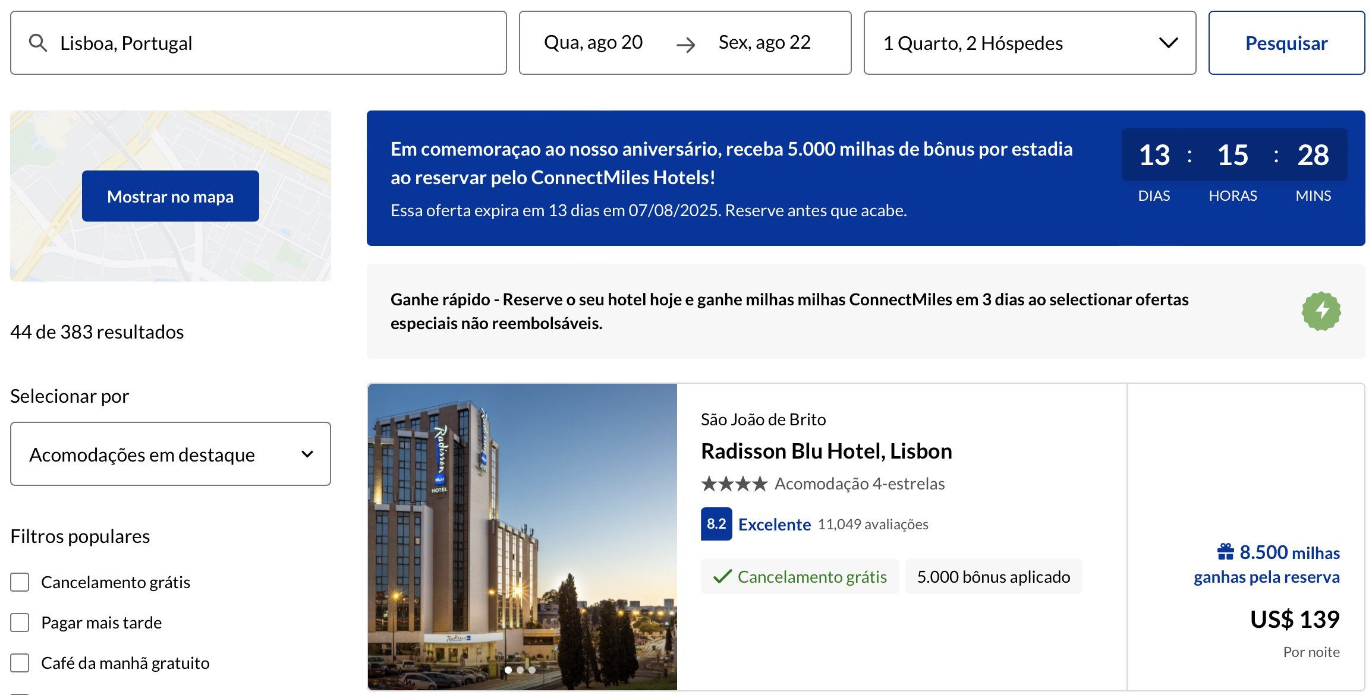Click the São João de Brito neighborhood label
Image resolution: width=1372 pixels, height=695 pixels.
pyautogui.click(x=763, y=420)
